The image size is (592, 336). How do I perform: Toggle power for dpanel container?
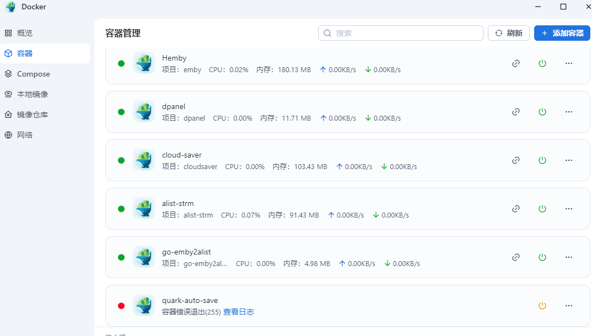click(542, 112)
